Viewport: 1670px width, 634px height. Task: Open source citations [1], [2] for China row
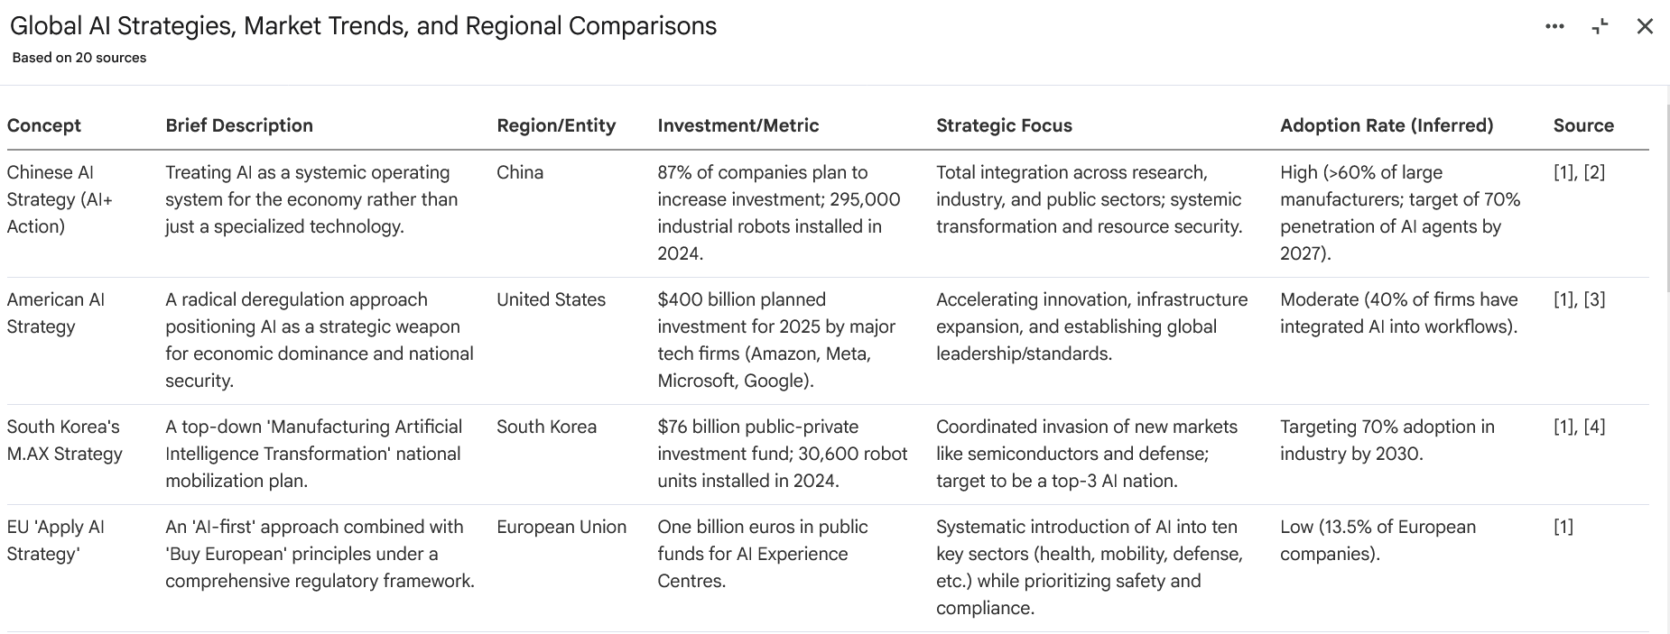1579,172
